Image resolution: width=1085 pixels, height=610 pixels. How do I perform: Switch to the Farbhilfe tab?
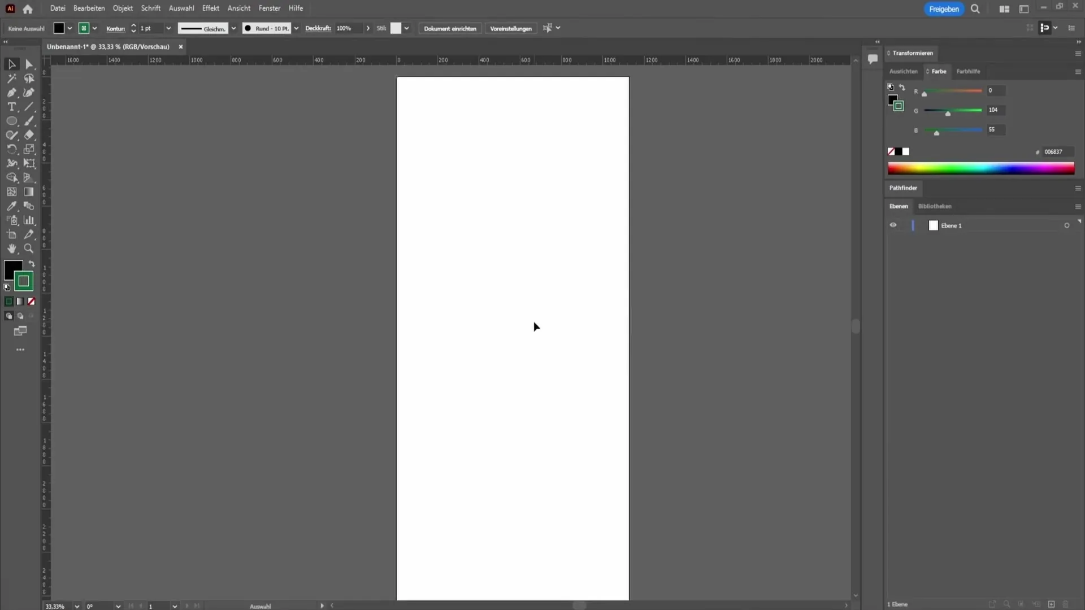click(968, 71)
